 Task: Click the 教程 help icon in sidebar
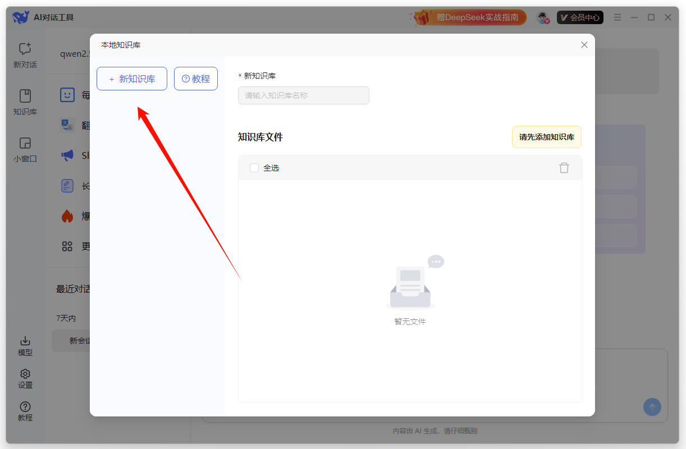coord(25,407)
